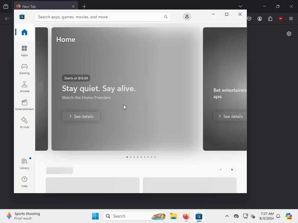
Task: Click the sound muted tray icon
Action: click(253, 216)
